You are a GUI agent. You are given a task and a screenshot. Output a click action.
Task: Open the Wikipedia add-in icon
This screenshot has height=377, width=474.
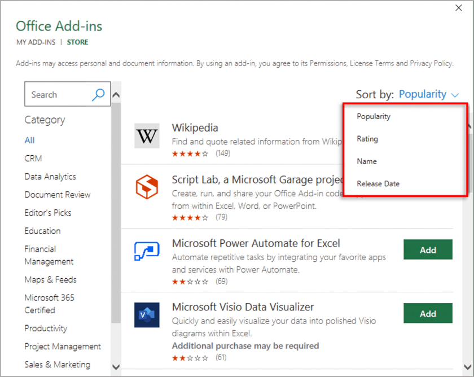point(147,136)
